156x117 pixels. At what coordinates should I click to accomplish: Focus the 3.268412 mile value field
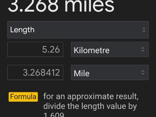[x=35, y=73]
